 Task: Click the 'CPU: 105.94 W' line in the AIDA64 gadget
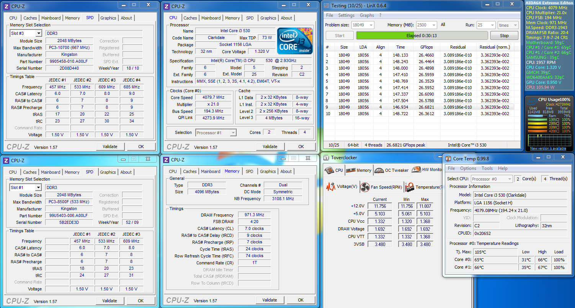(x=540, y=87)
